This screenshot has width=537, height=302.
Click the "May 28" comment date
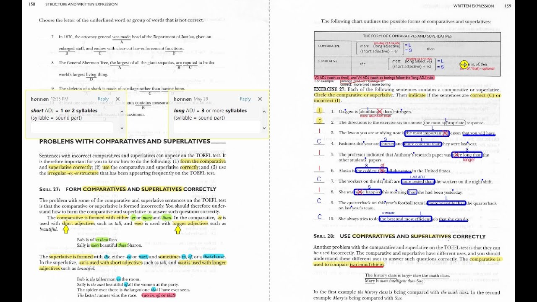201,99
